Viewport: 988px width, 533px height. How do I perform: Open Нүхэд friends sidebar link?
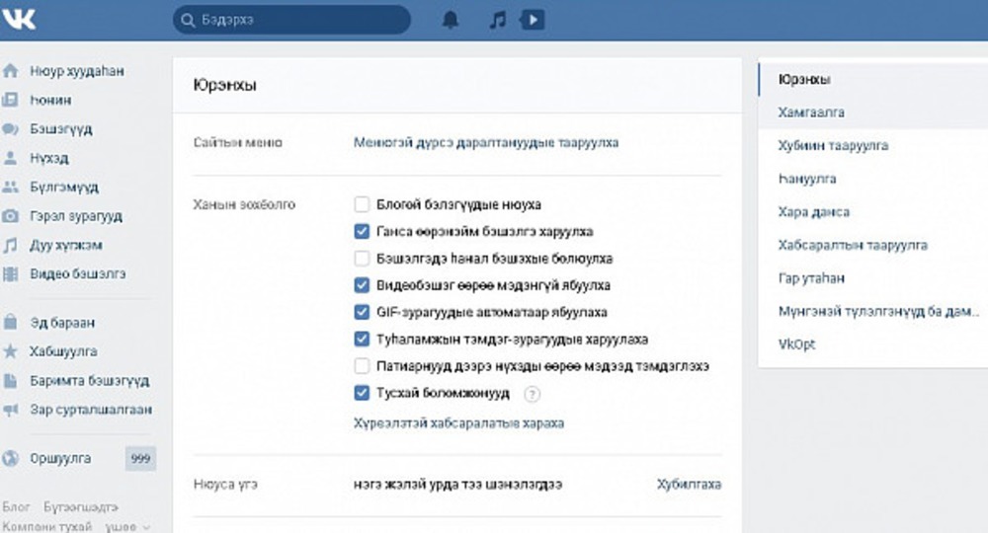49,158
